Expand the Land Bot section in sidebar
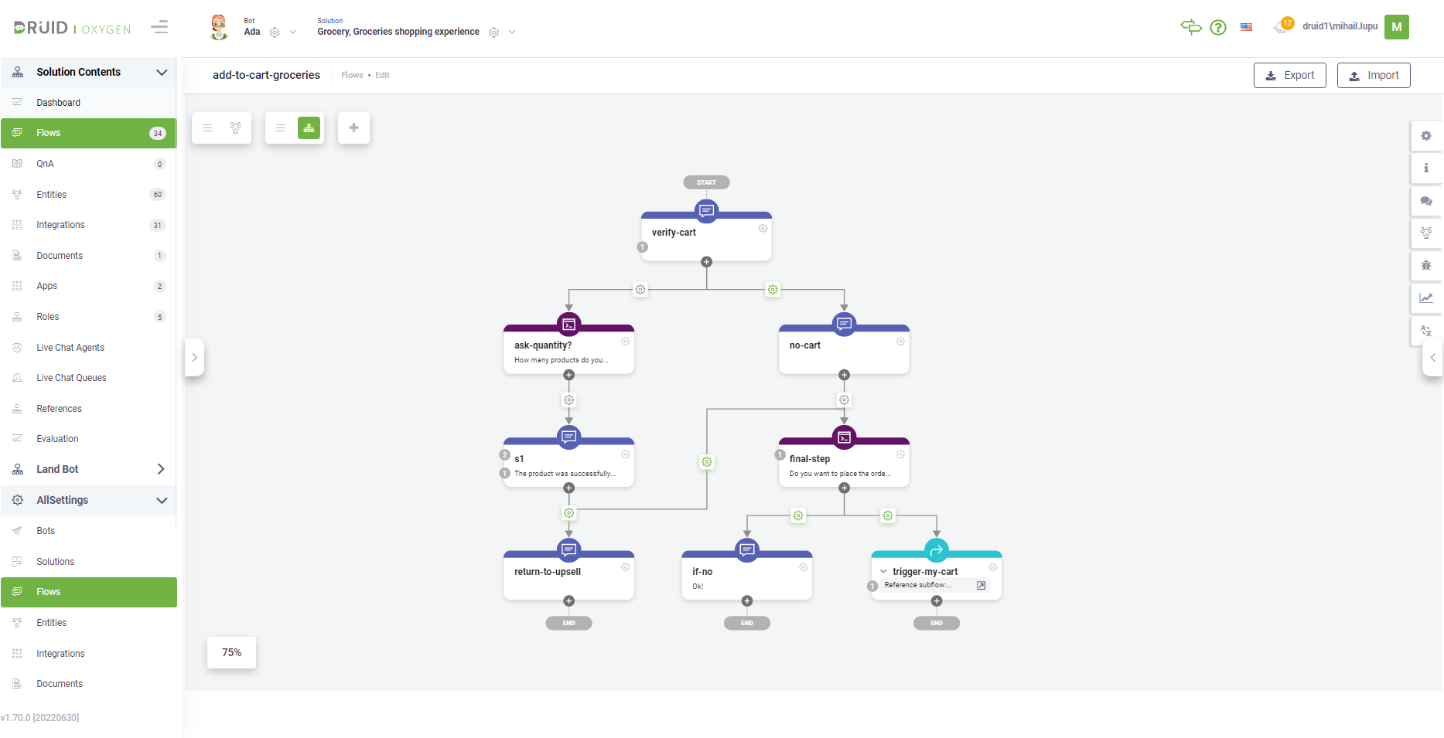This screenshot has width=1444, height=738. pyautogui.click(x=162, y=469)
